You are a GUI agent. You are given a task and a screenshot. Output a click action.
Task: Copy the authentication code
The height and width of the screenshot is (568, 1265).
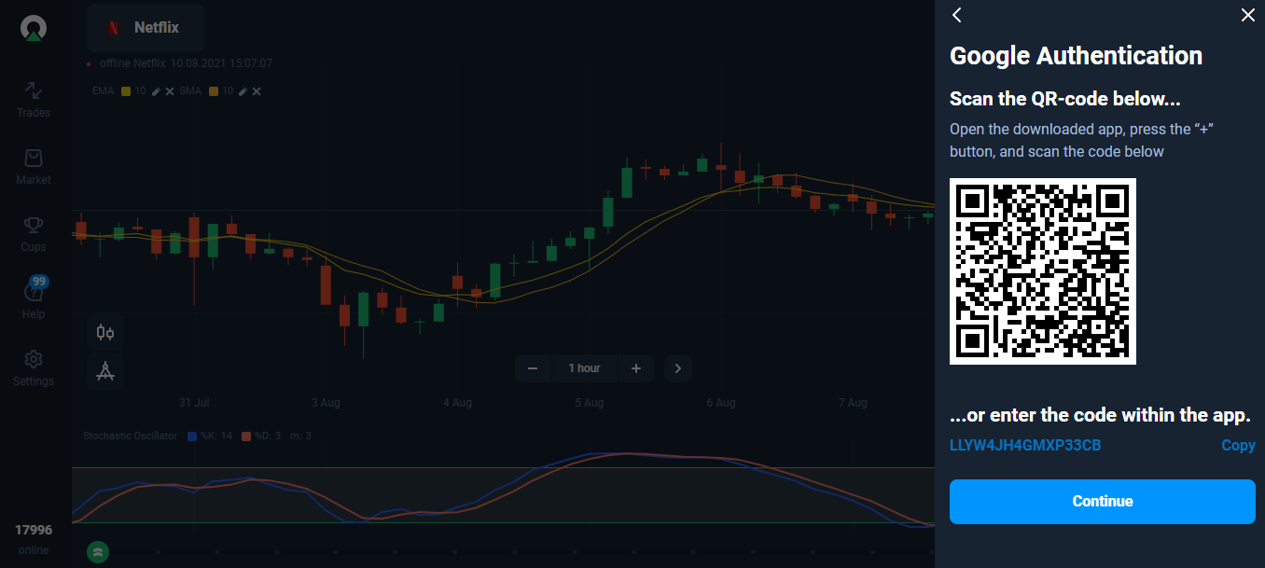click(1238, 446)
